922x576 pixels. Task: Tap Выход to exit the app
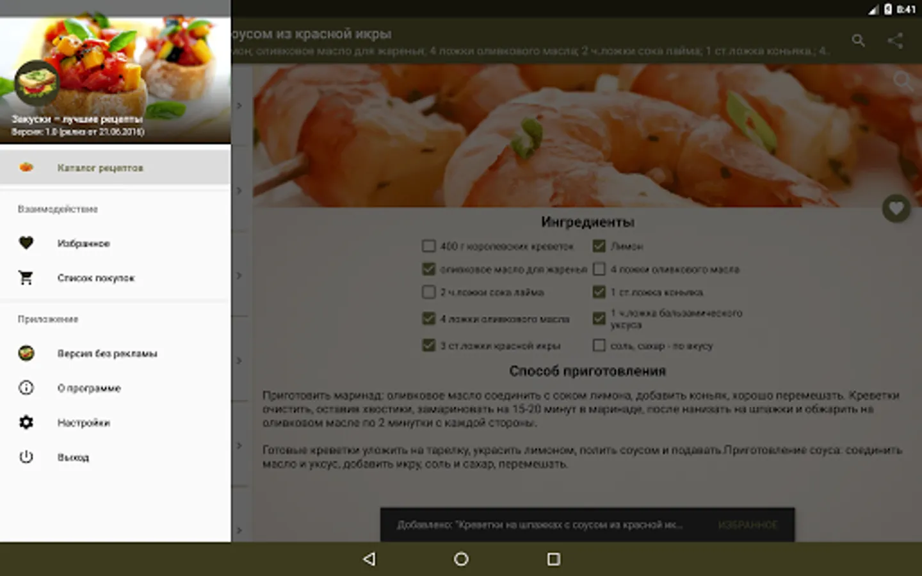115,457
